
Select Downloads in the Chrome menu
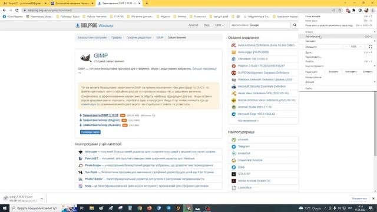(x=338, y=37)
